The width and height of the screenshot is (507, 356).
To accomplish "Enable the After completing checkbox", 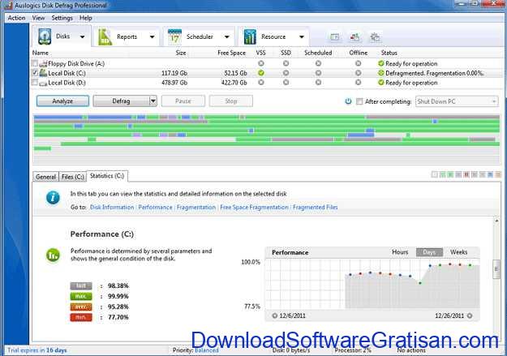I will coord(359,101).
